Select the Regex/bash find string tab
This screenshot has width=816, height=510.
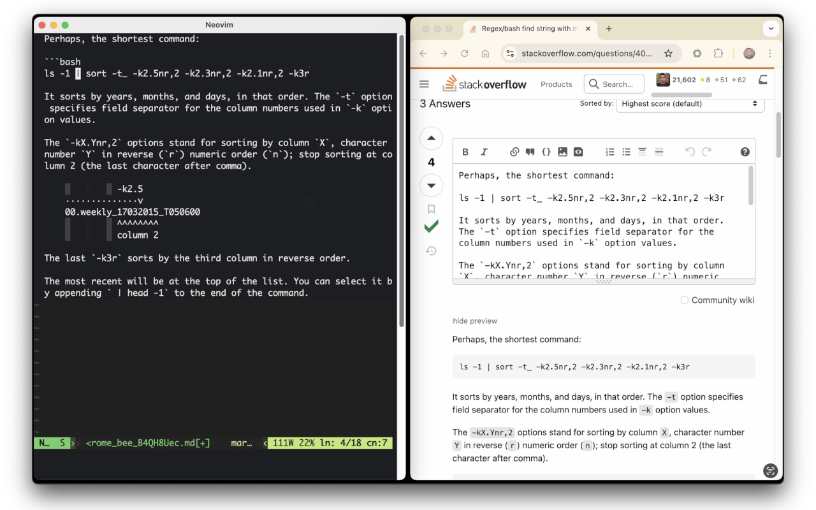coord(529,29)
